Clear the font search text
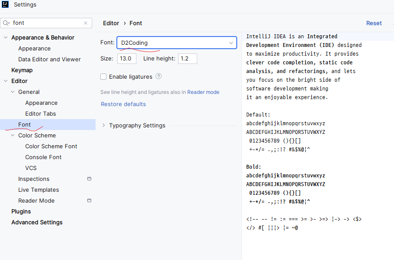Image resolution: width=394 pixels, height=260 pixels. pyautogui.click(x=86, y=23)
